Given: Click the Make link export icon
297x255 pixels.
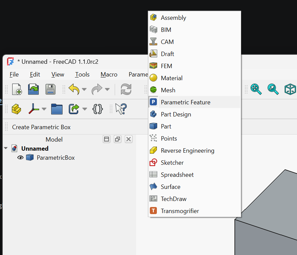Looking at the screenshot, I should [74, 109].
